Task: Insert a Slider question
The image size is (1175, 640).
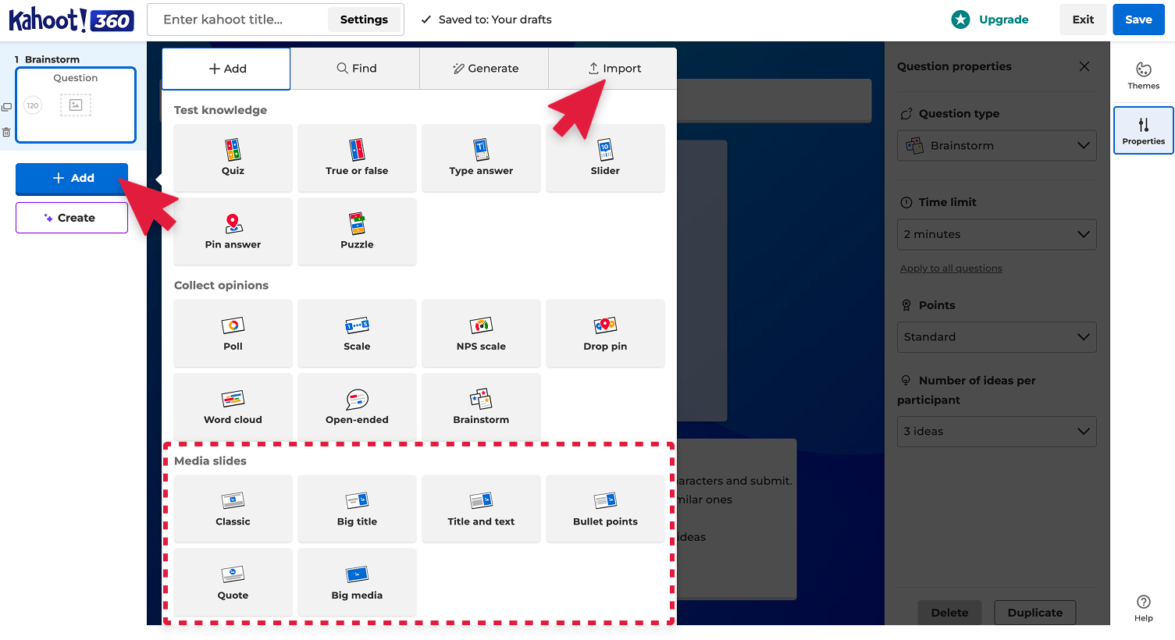Action: point(605,158)
